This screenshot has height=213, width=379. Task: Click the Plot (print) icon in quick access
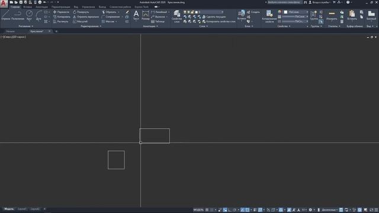tap(40, 2)
